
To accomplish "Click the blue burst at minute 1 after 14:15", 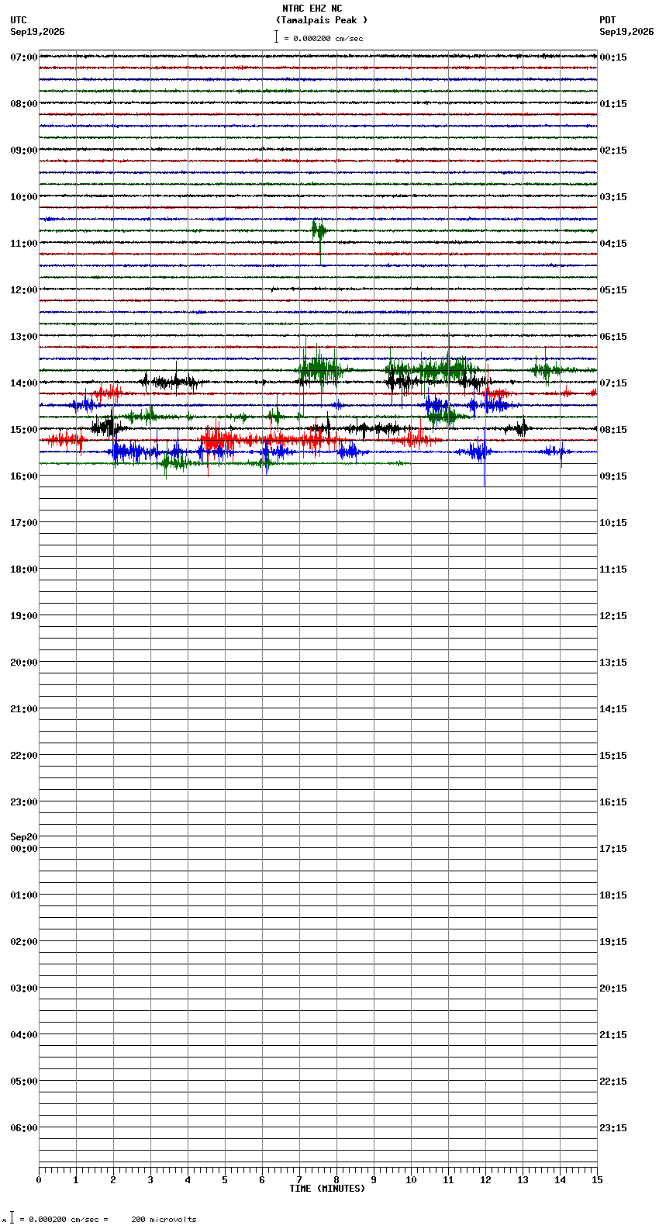I will click(x=84, y=403).
